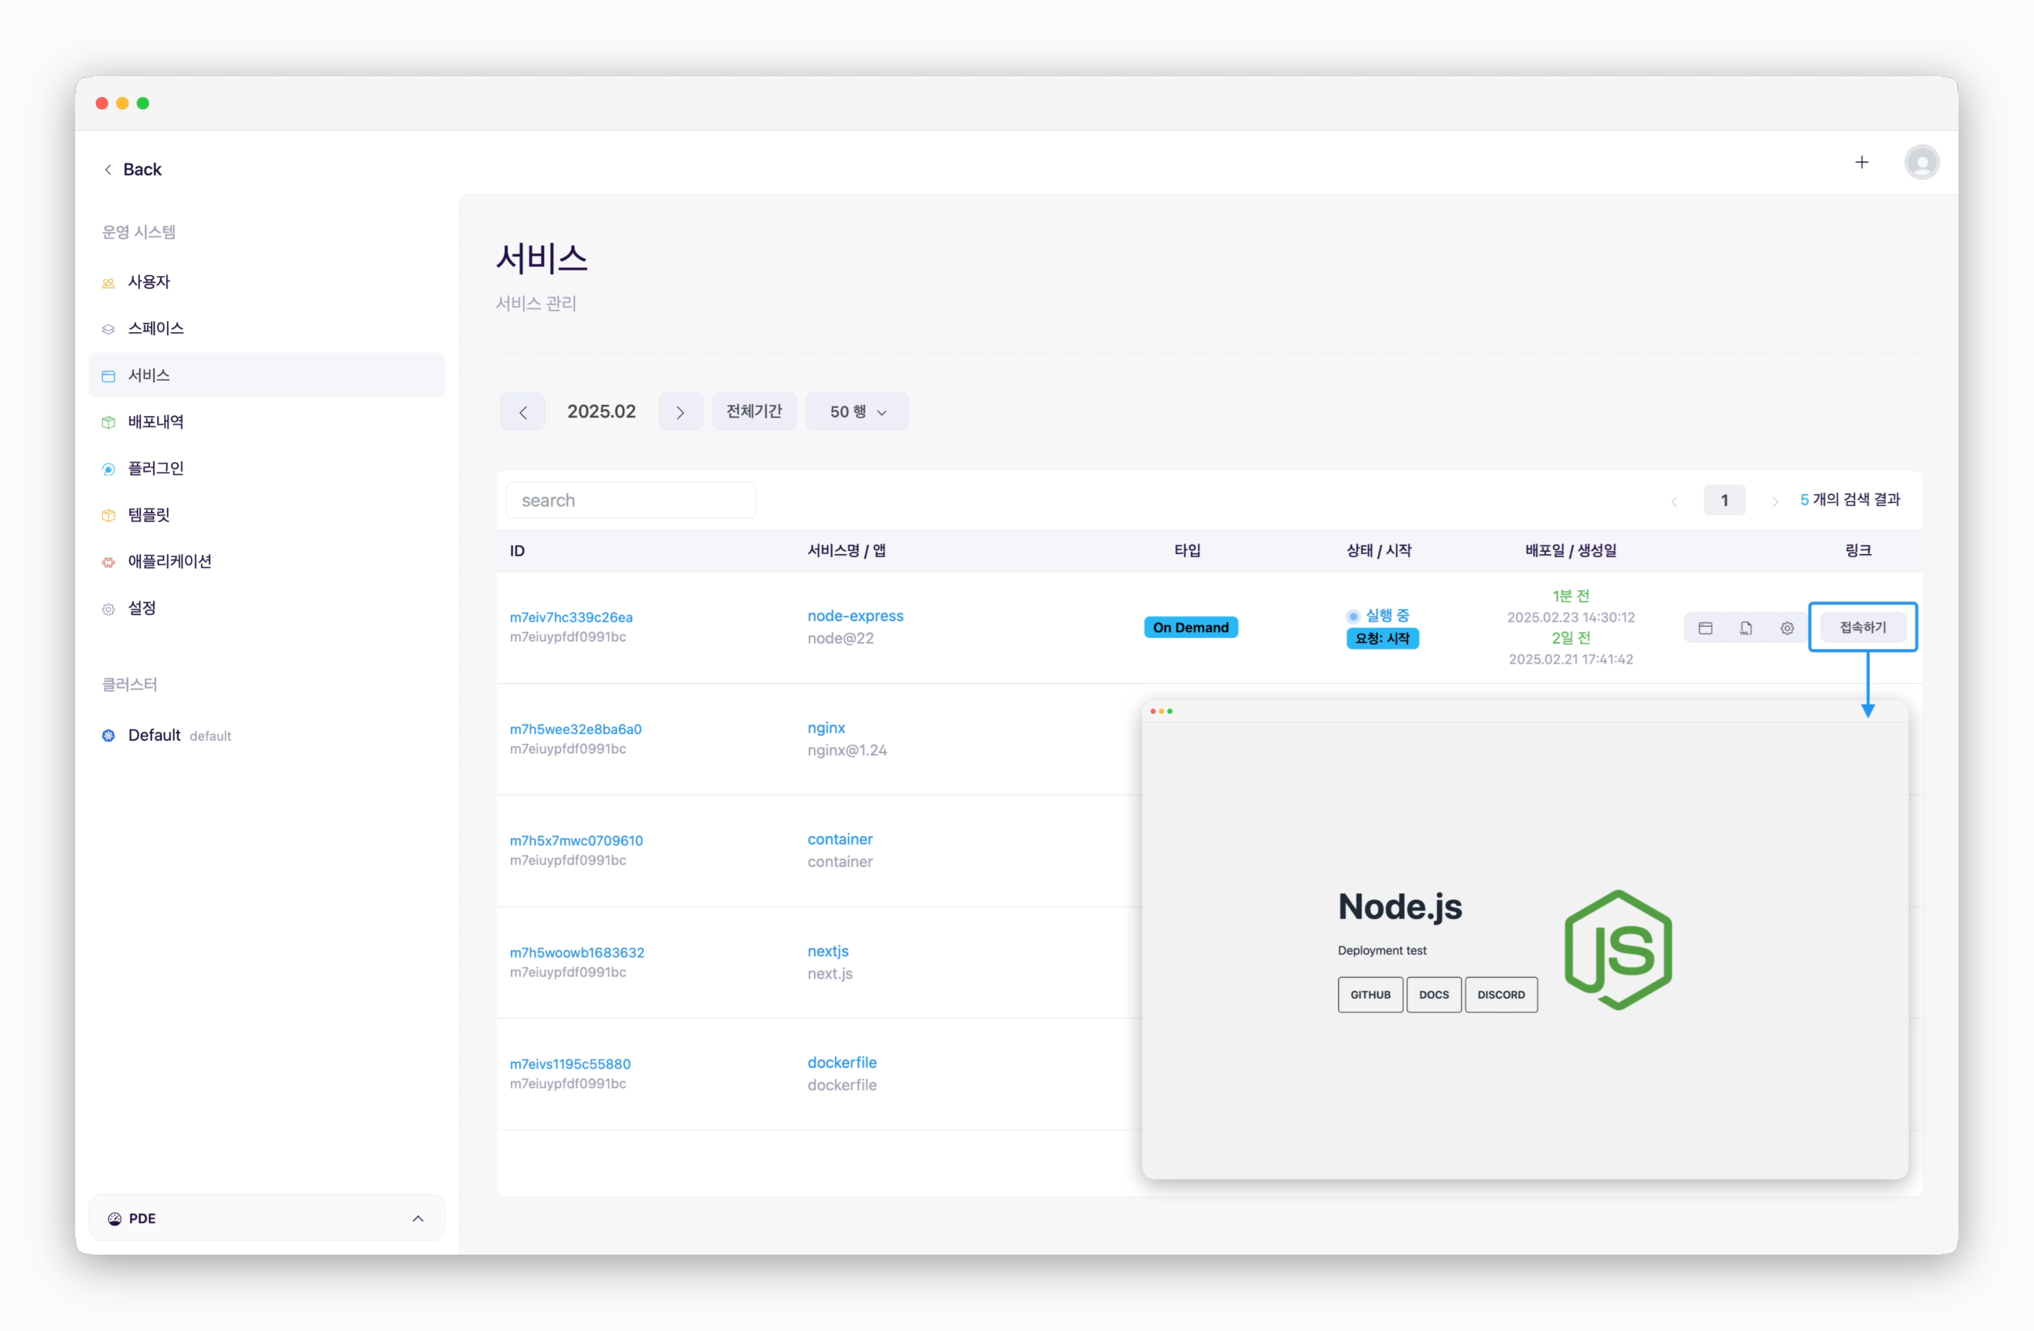
Task: Open service ID m7eiv7hc339c26ea
Action: pyautogui.click(x=571, y=617)
